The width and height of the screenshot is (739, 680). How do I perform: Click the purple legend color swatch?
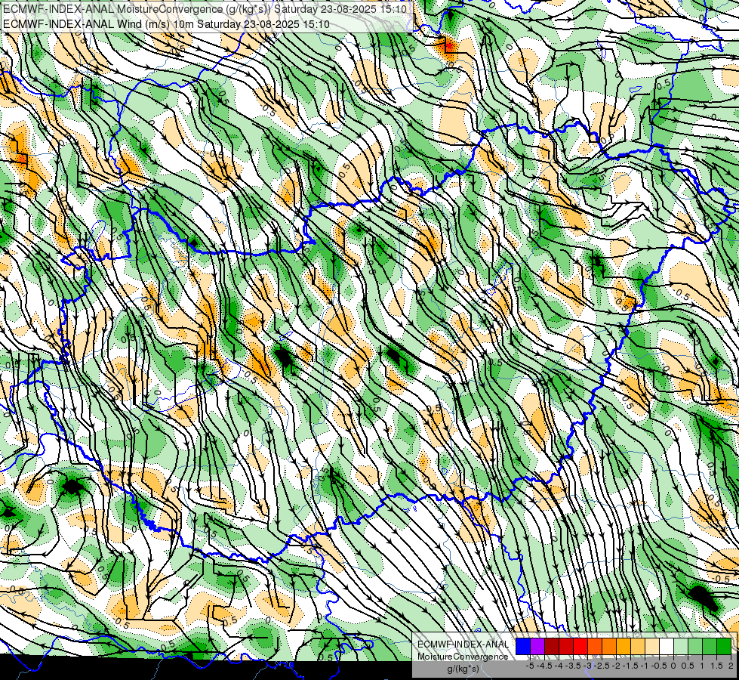tap(537, 646)
